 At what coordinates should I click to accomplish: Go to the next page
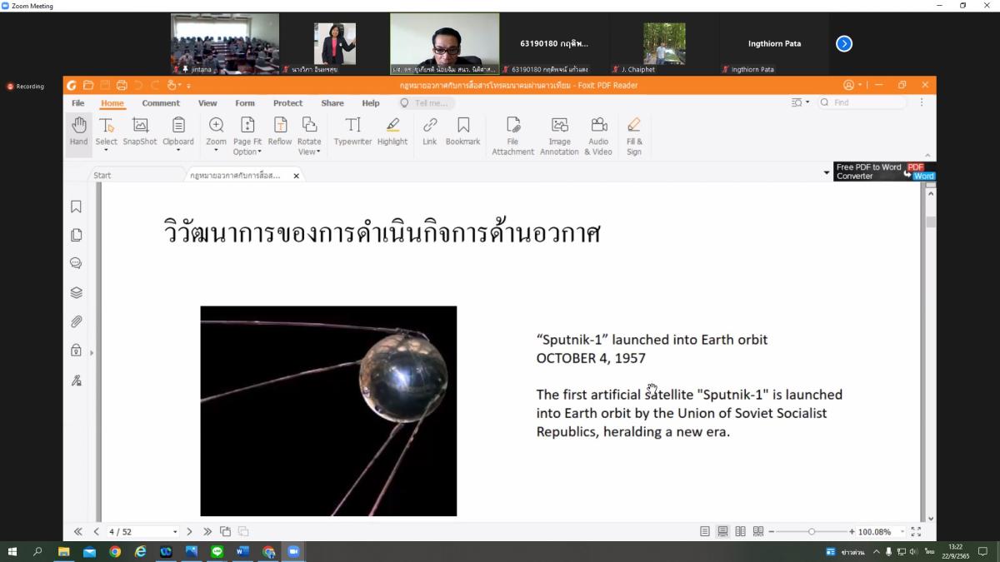click(190, 531)
